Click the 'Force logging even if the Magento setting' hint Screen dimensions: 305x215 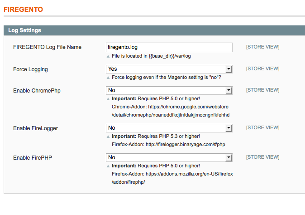point(167,78)
